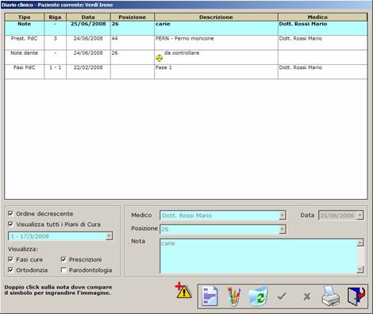The image size is (373, 314).
Task: Open the Medico dropdown
Action: (283, 216)
